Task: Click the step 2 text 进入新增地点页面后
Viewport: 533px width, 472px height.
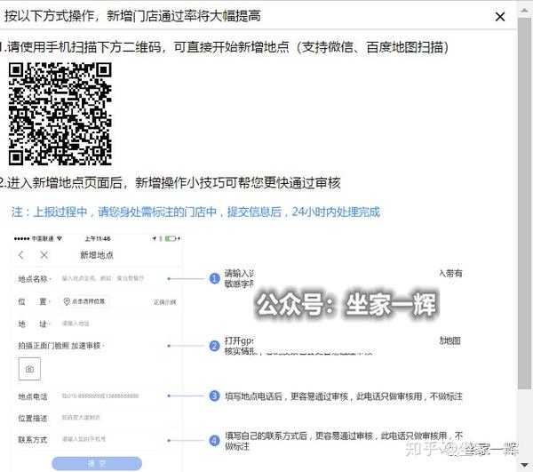Action: coord(65,183)
